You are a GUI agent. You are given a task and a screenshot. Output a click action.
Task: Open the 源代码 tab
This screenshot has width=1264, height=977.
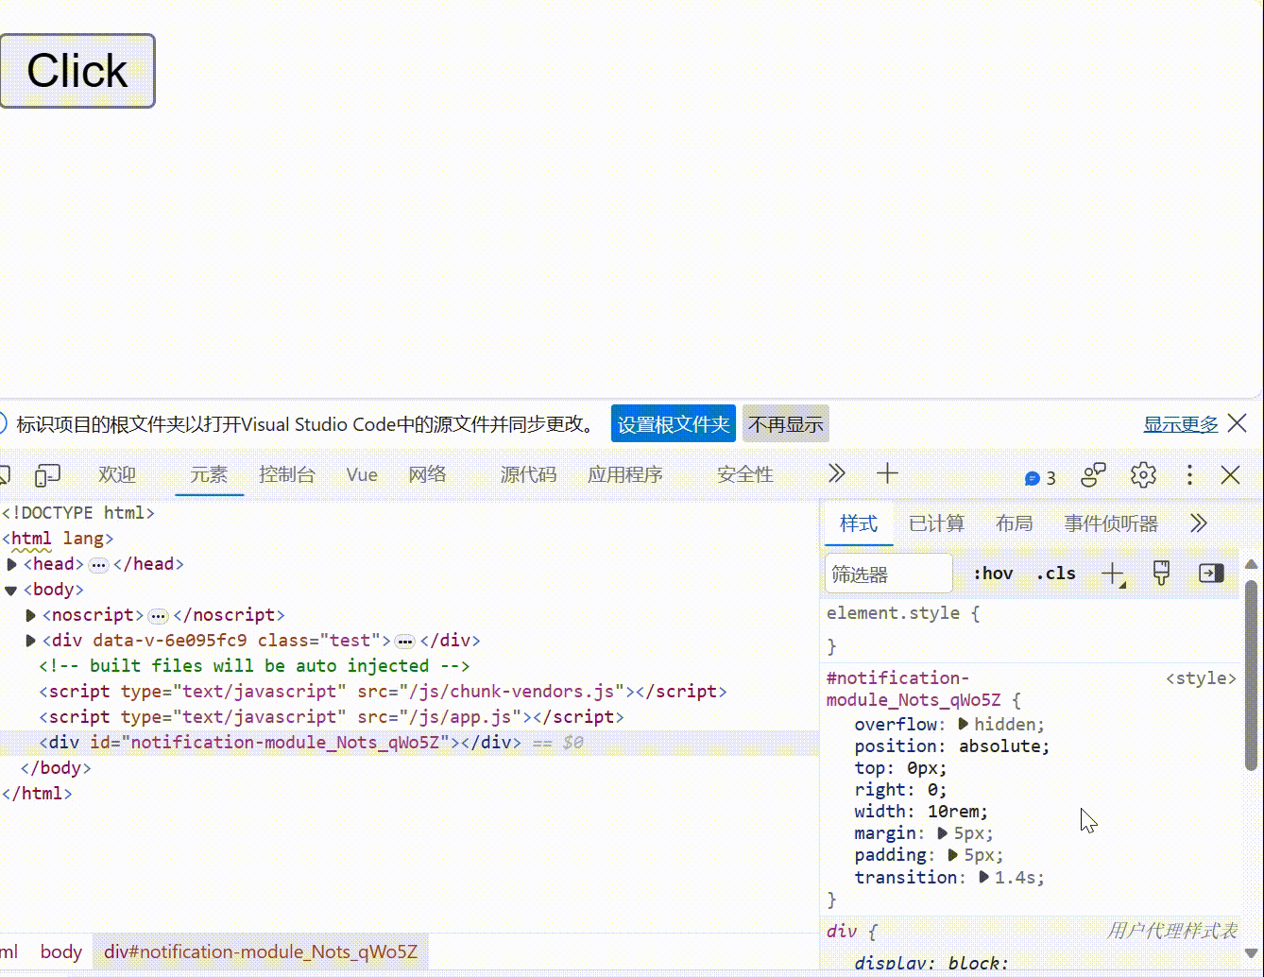click(x=528, y=474)
